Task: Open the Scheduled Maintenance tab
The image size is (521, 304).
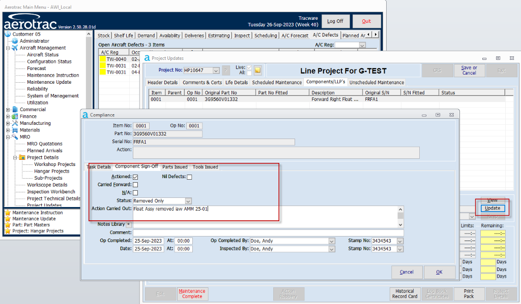Action: click(x=277, y=82)
